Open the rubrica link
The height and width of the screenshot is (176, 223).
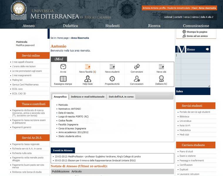195,17
